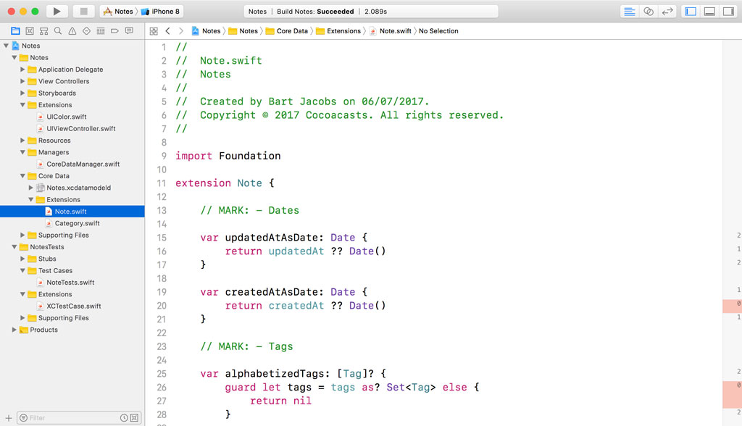Toggle the Navigator panel visibility
Image resolution: width=742 pixels, height=426 pixels.
click(x=689, y=10)
